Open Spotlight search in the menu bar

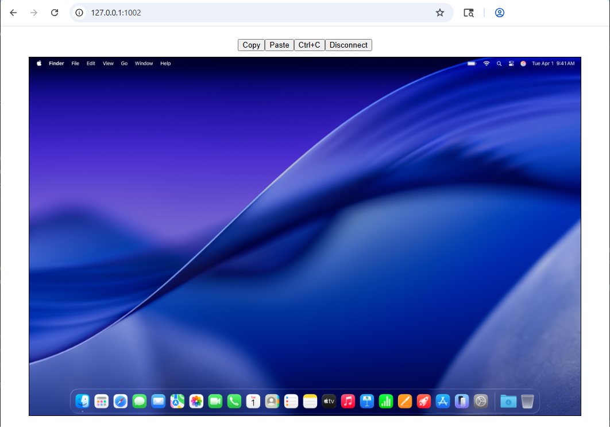coord(499,64)
